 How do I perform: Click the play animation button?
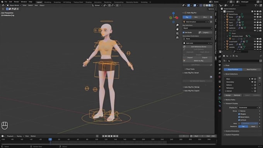pyautogui.click(x=111, y=136)
